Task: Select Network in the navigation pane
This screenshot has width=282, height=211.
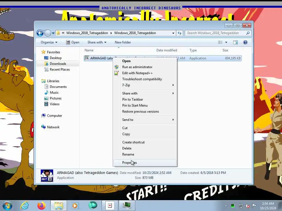Action: click(50, 127)
